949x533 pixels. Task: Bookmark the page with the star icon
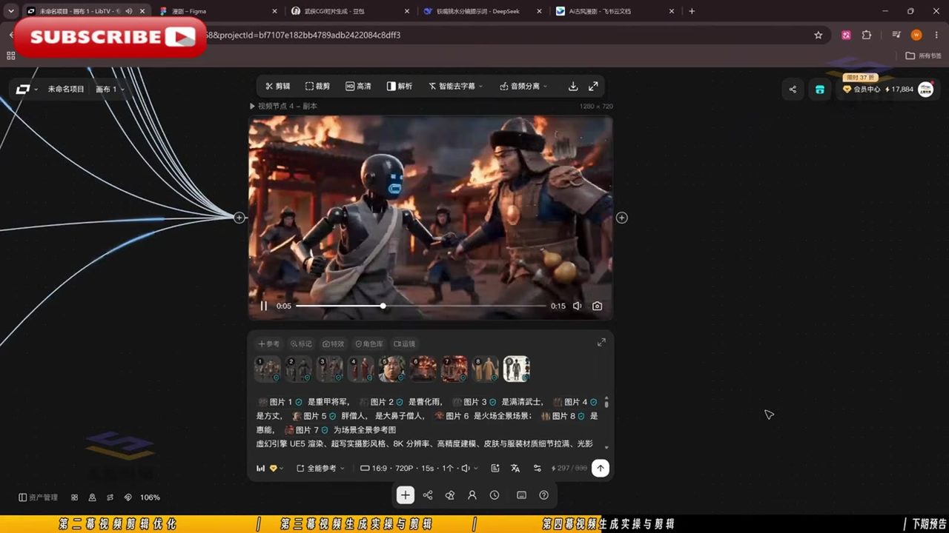[819, 35]
